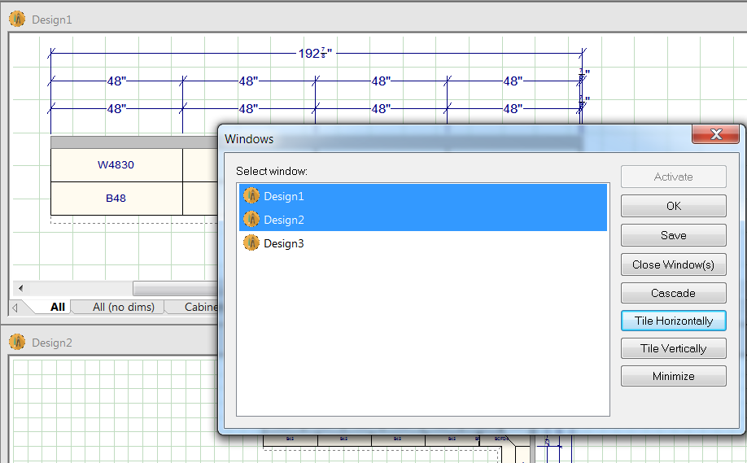The height and width of the screenshot is (463, 747).
Task: Click the Design1 list entry icon
Action: pos(251,195)
